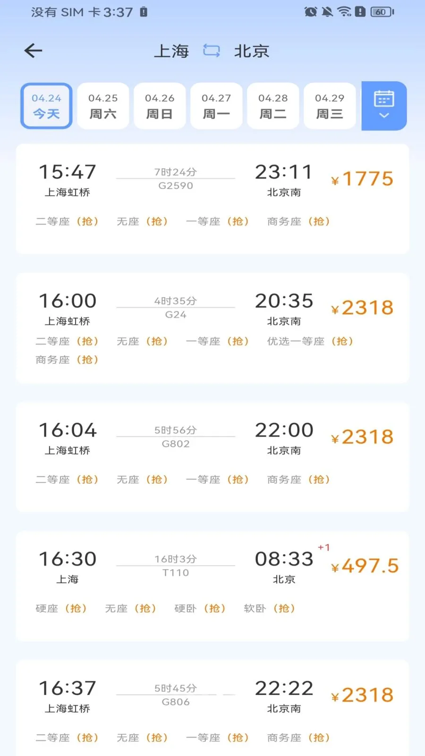The height and width of the screenshot is (756, 425).
Task: Tap the ¥497.5 price on T110
Action: pos(365,566)
